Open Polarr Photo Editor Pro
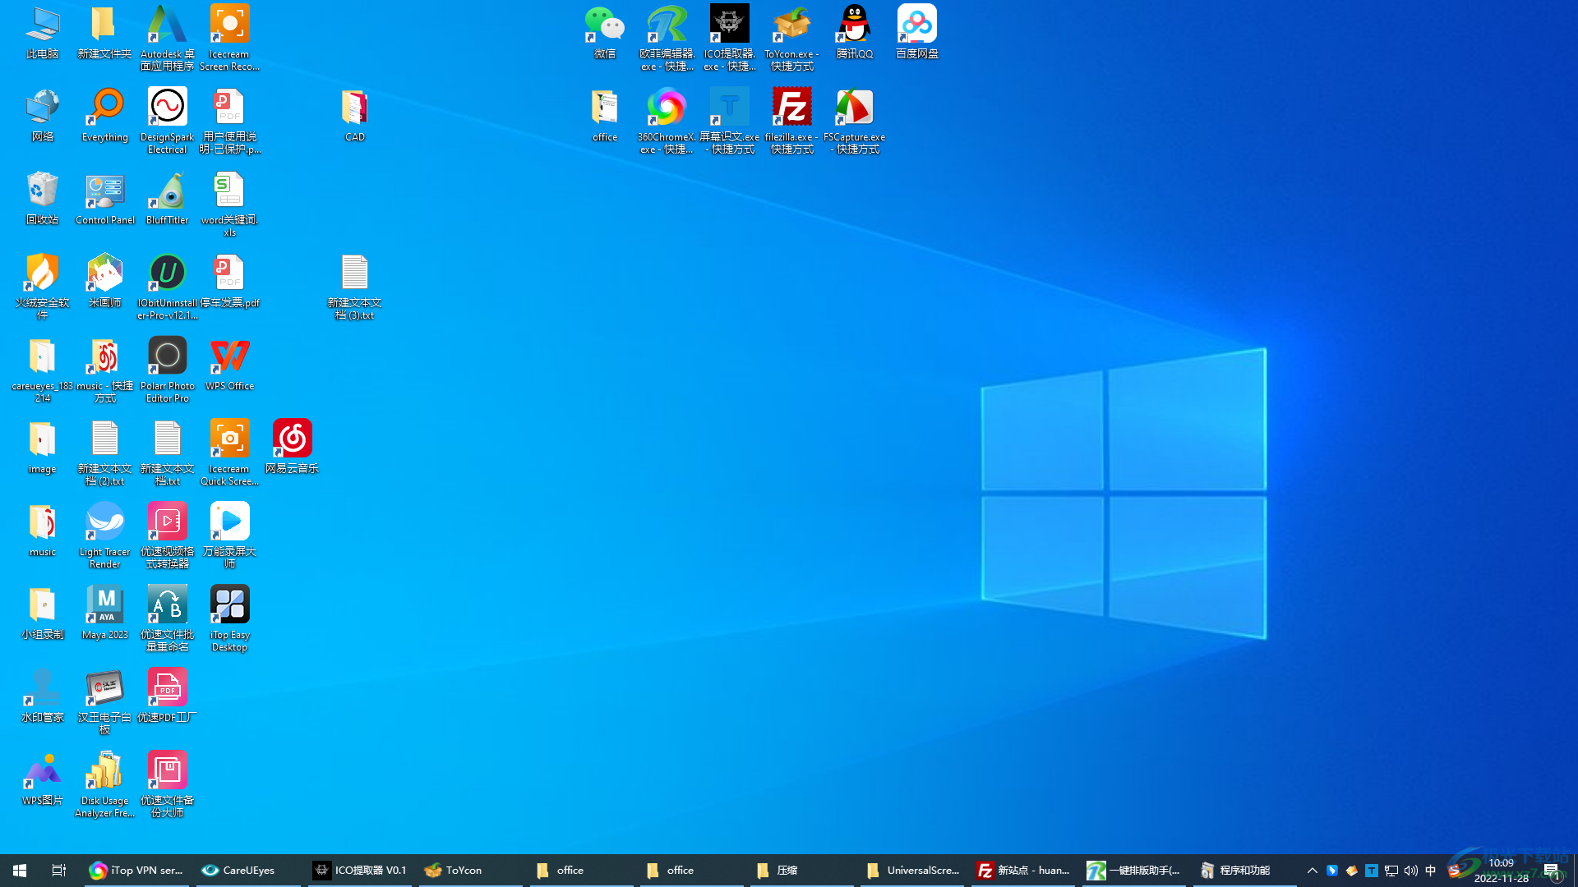This screenshot has height=887, width=1578. point(168,370)
